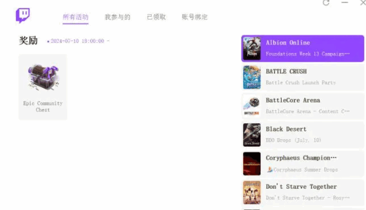366x210 pixels.
Task: Select the Coryphaeus Champion title
Action: tap(301, 158)
